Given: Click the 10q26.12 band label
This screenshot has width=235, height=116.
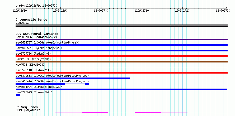Looking at the screenshot, I should pos(22,23).
